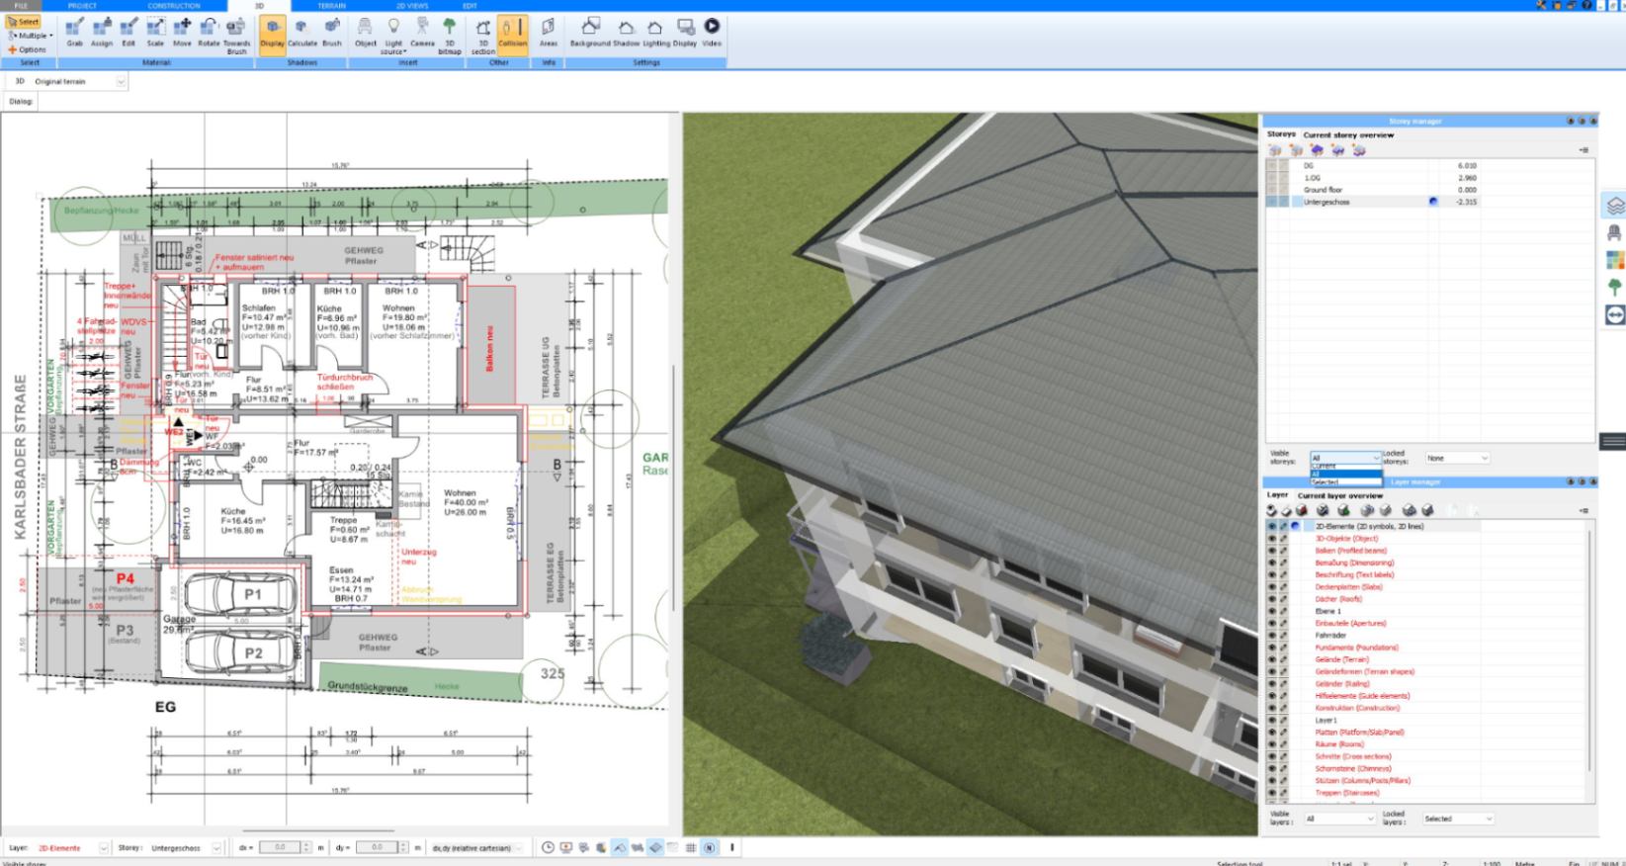
Task: Click the dx input field
Action: 280,848
